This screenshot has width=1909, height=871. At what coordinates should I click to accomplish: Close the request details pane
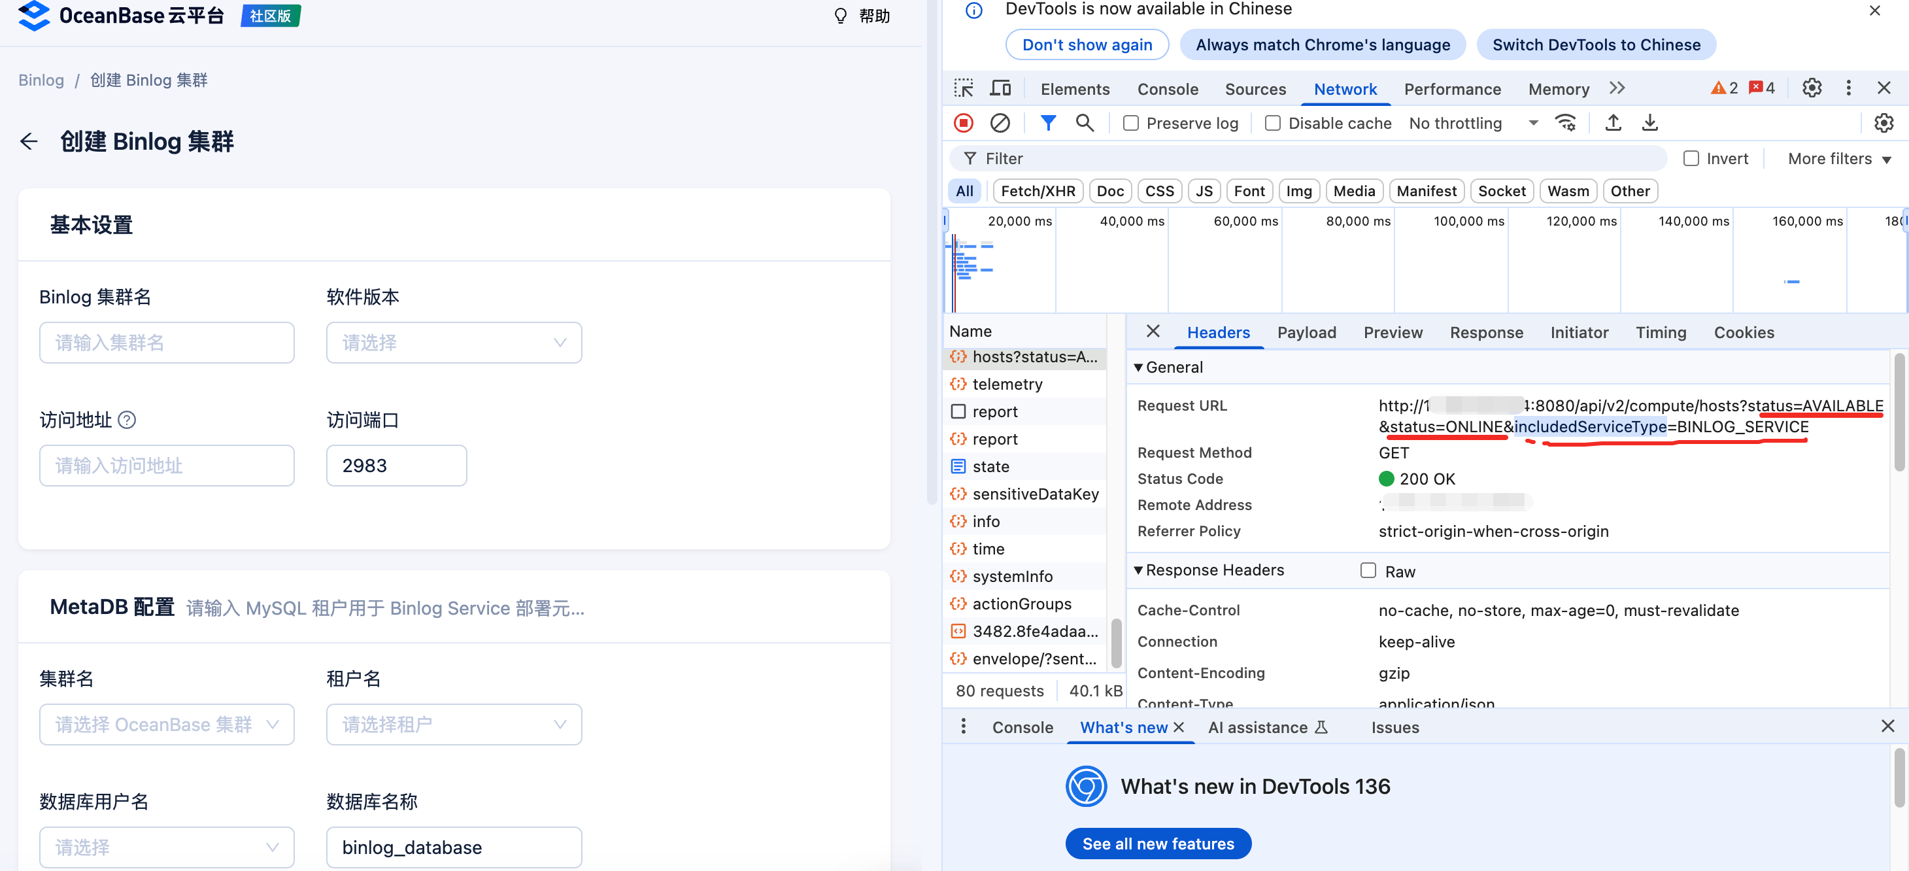point(1153,332)
